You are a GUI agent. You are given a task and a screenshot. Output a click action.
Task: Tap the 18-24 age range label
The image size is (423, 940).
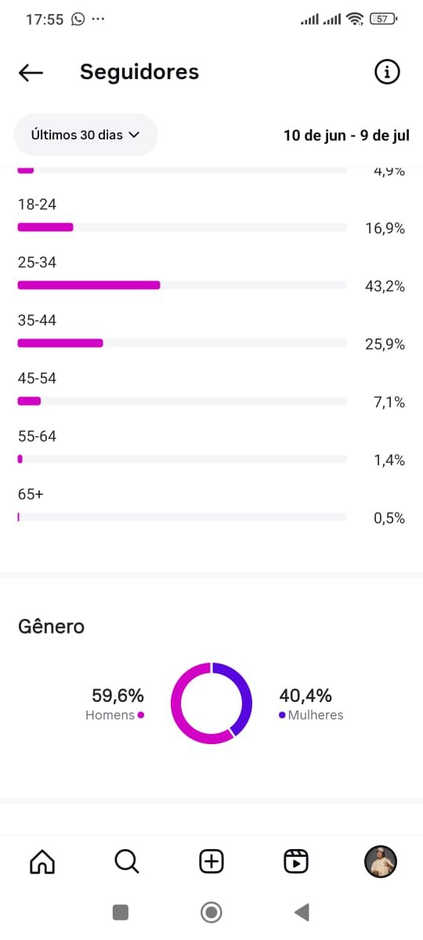coord(37,204)
